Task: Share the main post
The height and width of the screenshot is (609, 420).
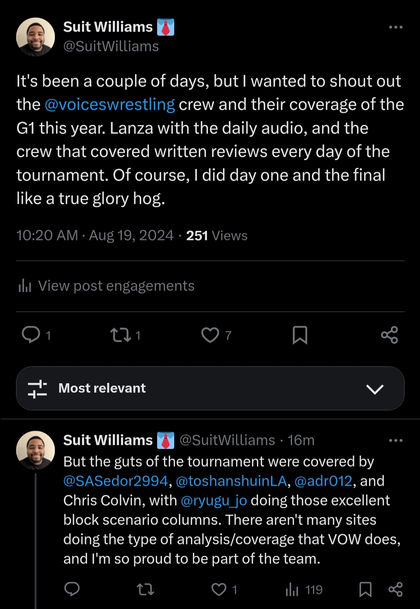Action: (389, 335)
